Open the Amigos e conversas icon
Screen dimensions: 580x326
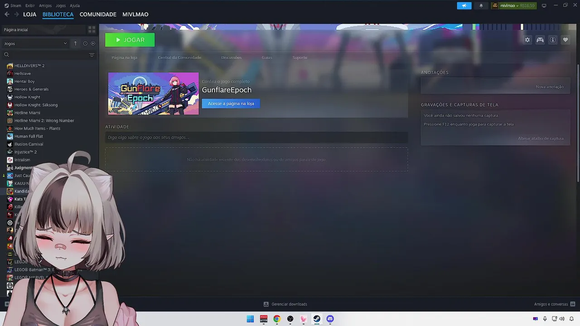pos(573,304)
